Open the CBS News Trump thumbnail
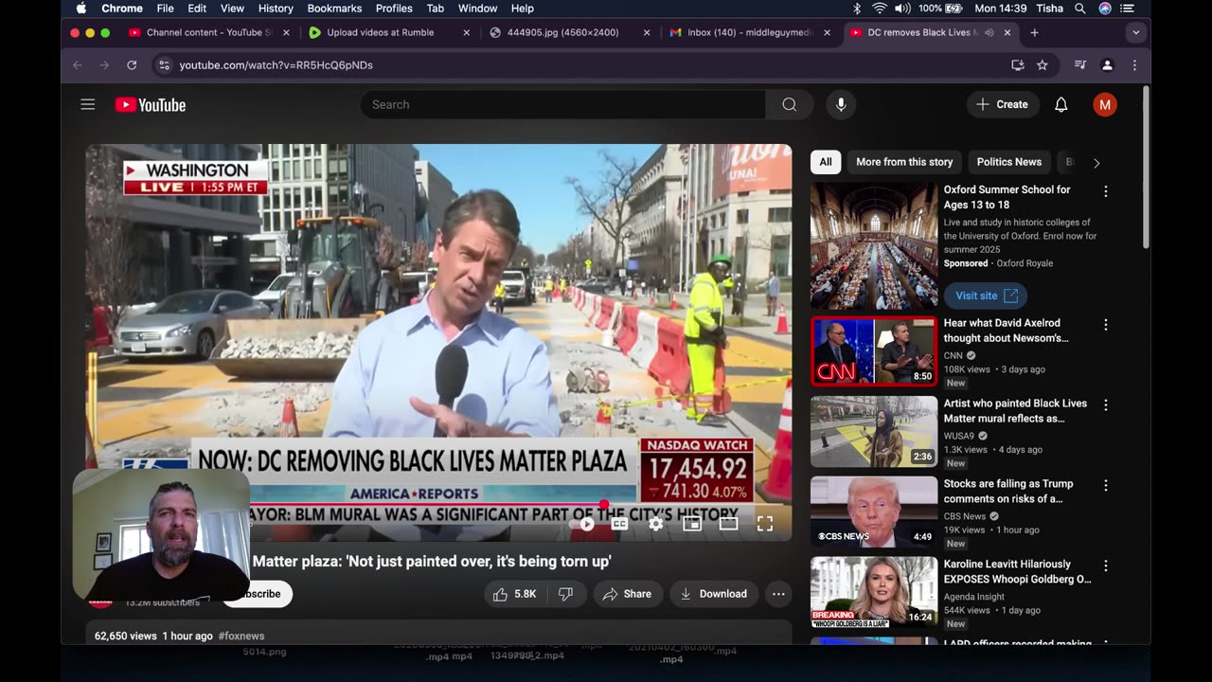The width and height of the screenshot is (1212, 682). pyautogui.click(x=874, y=512)
